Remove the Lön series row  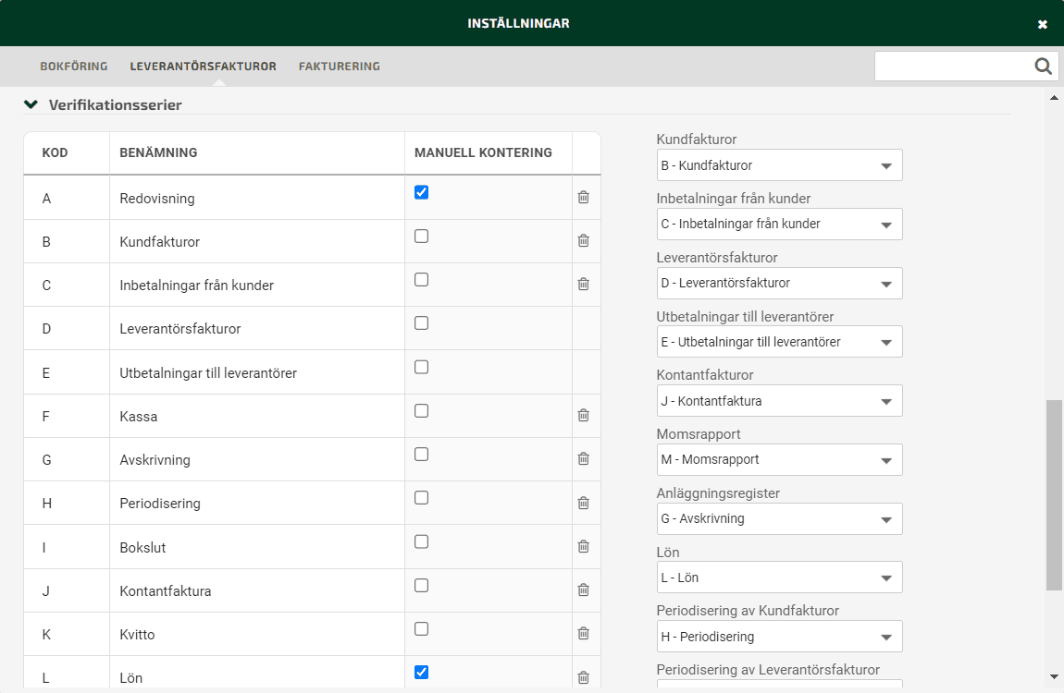(583, 677)
